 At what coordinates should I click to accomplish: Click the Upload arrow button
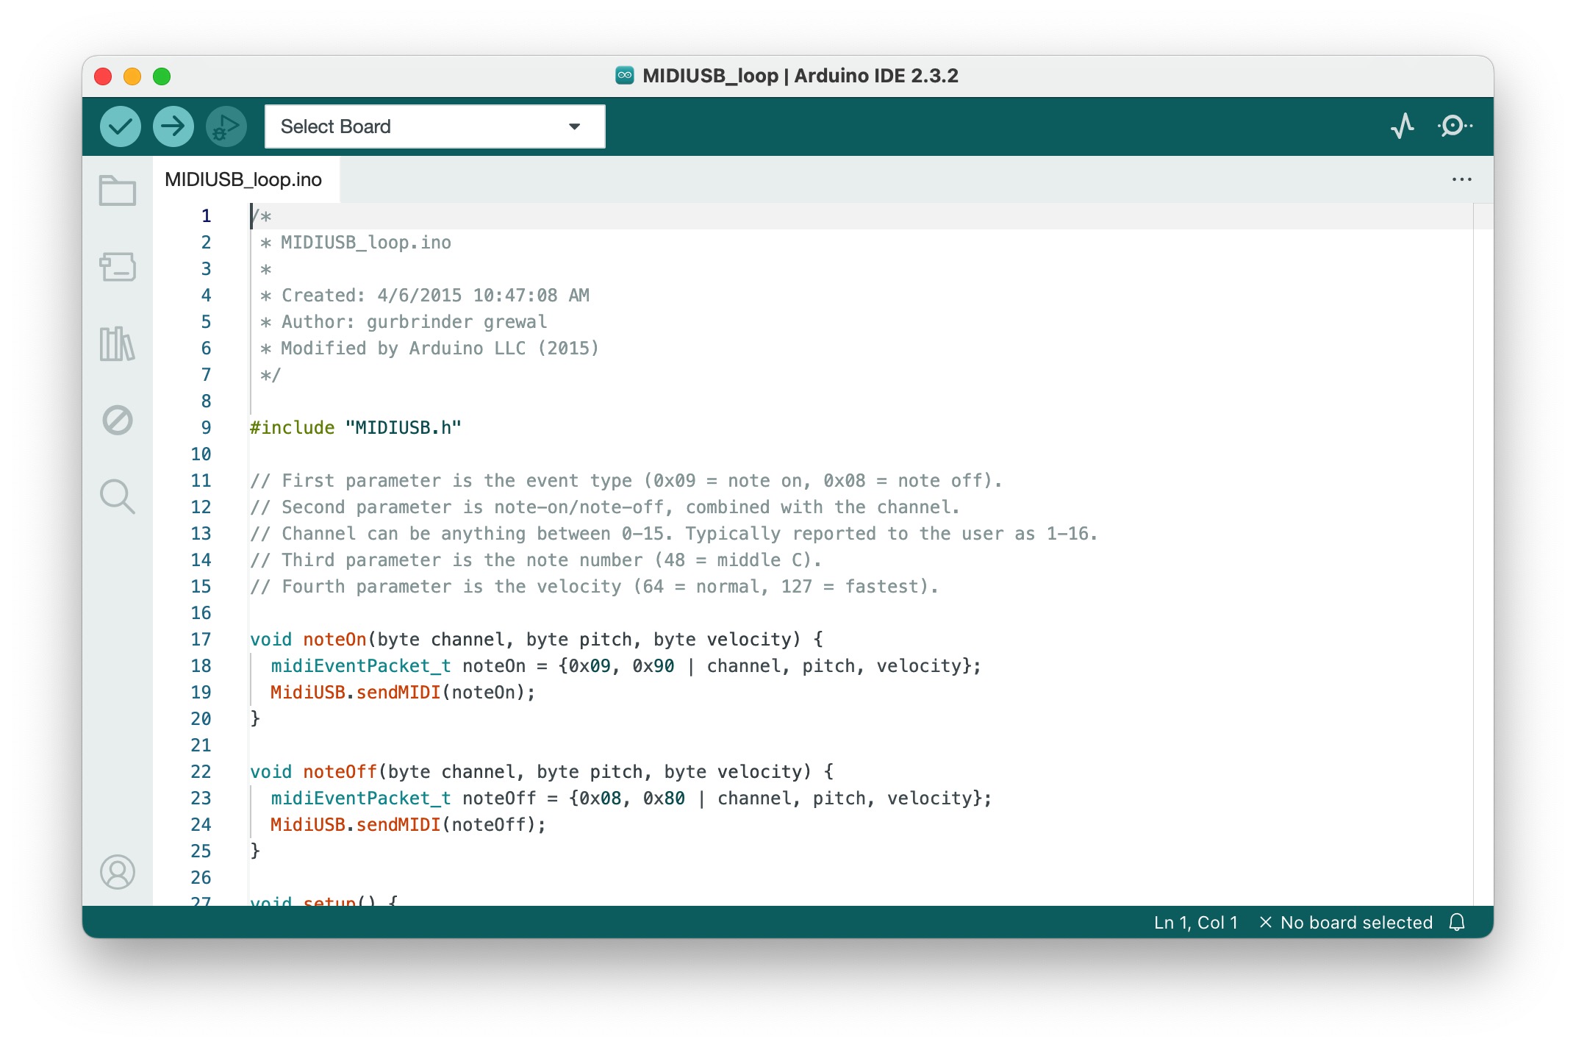173,126
